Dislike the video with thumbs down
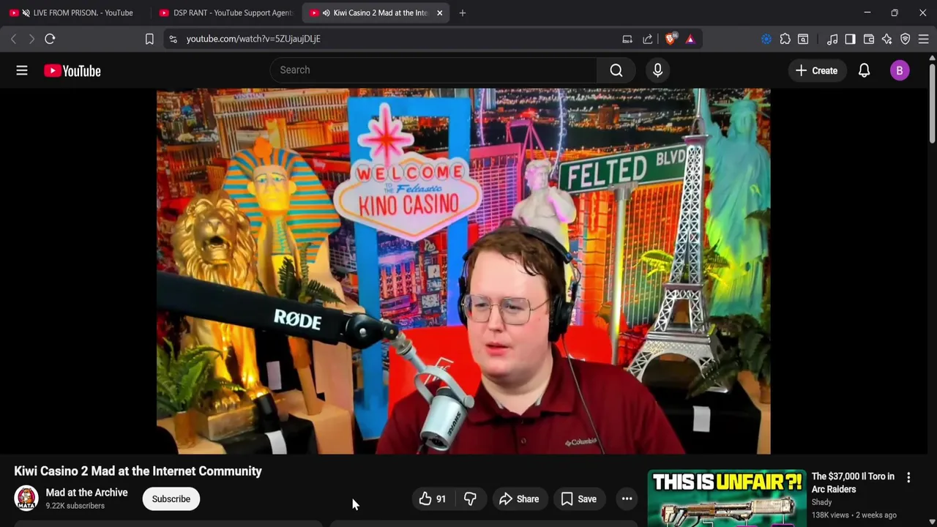Image resolution: width=937 pixels, height=527 pixels. 470,499
